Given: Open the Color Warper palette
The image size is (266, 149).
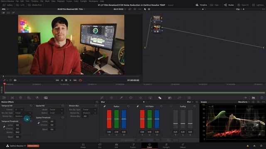Looking at the screenshot, I should click(111, 98).
